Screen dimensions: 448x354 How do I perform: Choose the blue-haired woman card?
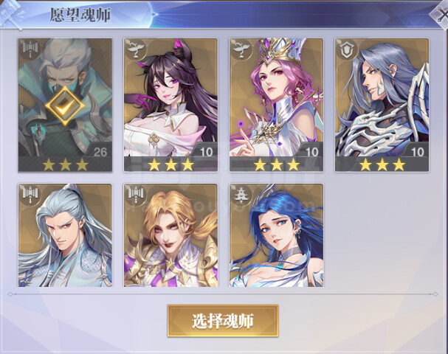(276, 235)
